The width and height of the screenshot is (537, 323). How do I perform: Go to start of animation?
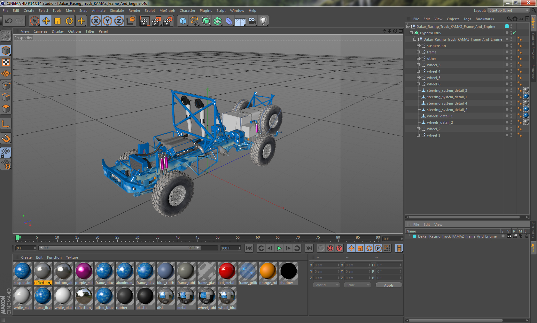[249, 248]
